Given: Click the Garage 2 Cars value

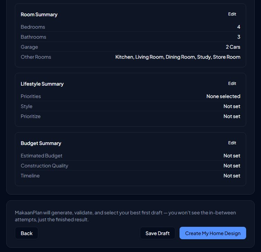Looking at the screenshot, I should [233, 47].
